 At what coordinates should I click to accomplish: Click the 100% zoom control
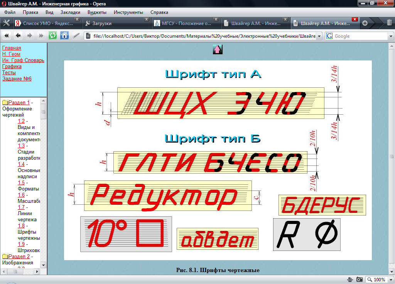pos(376,280)
